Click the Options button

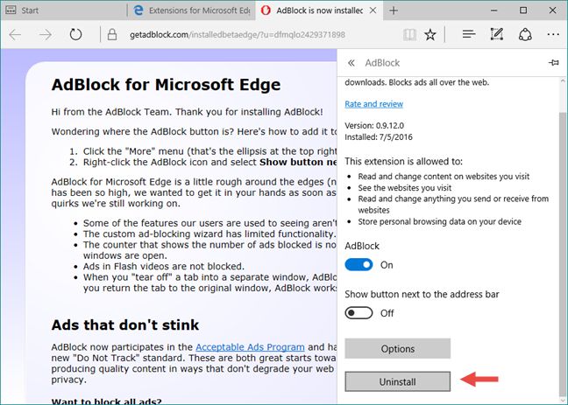click(397, 349)
